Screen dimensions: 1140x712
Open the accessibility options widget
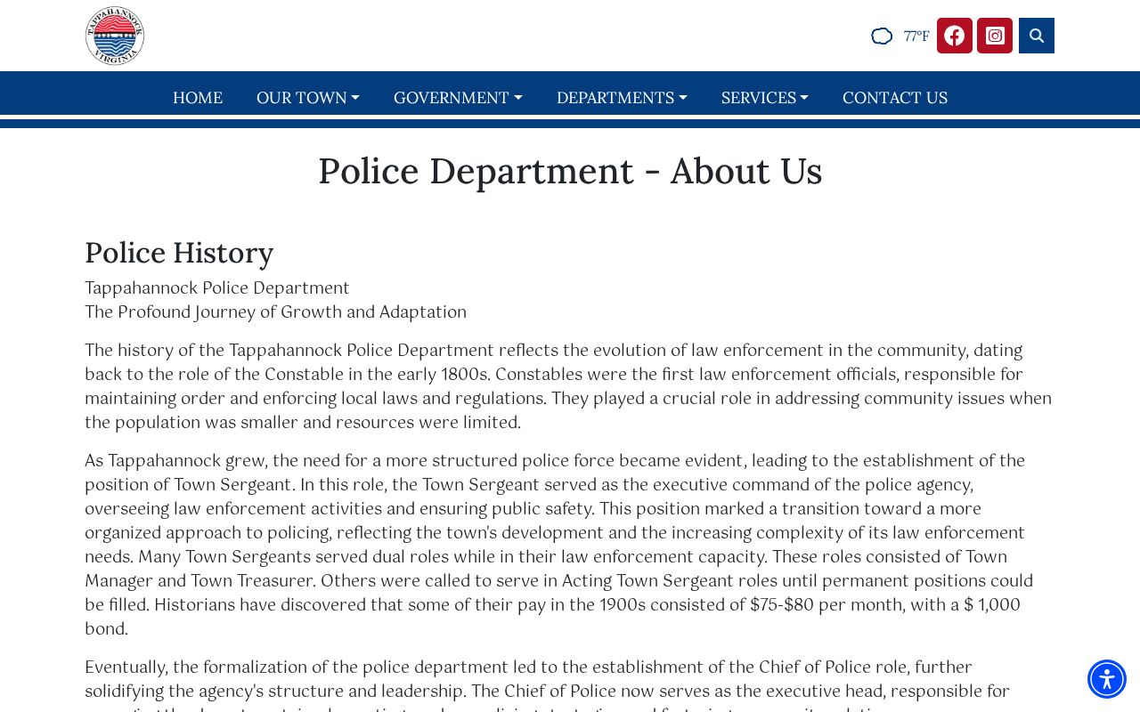point(1107,679)
